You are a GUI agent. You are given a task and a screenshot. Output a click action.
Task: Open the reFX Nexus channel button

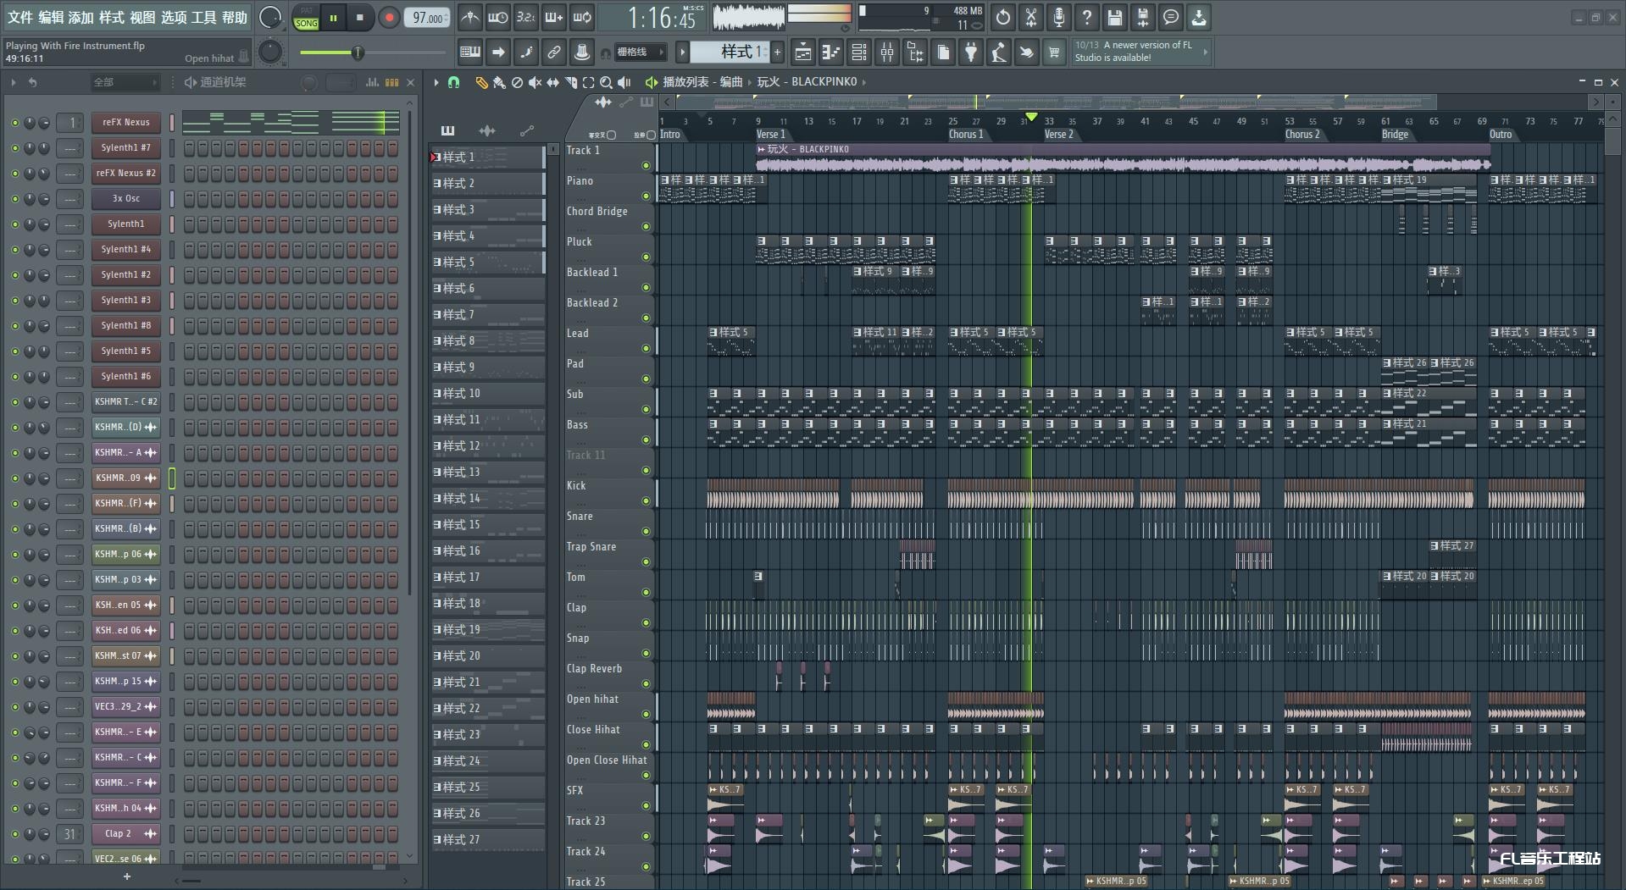(x=125, y=123)
